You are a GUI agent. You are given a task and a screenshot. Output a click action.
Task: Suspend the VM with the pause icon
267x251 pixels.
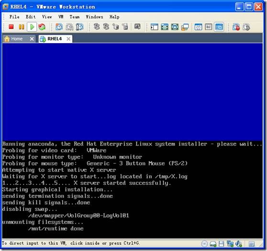pos(22,27)
